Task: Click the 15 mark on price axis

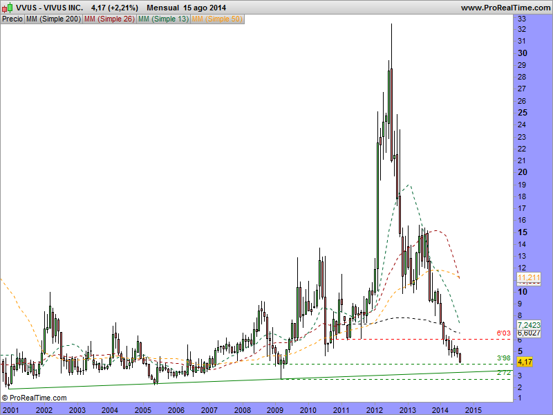Action: [x=523, y=232]
